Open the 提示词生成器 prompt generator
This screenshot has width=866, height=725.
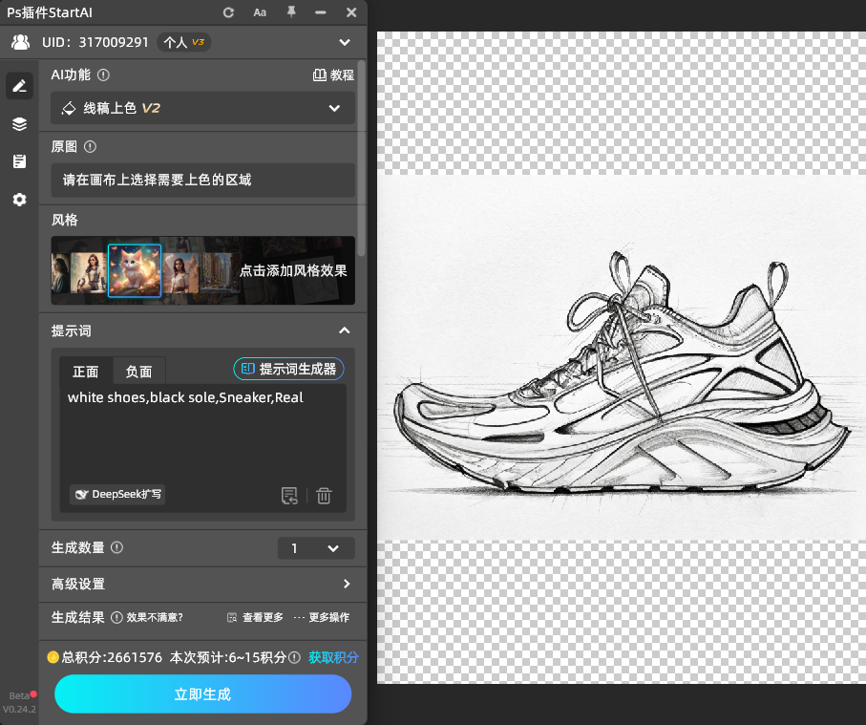tap(289, 369)
